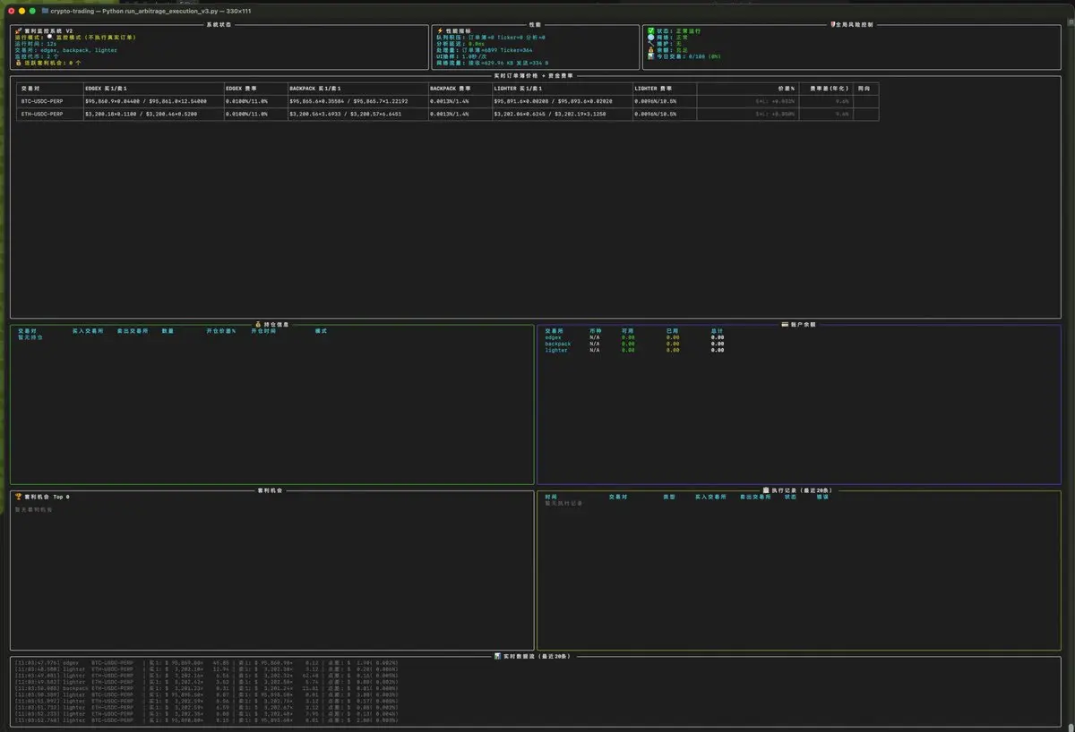The width and height of the screenshot is (1075, 732).
Task: Click the trophy icon beside 套利机会 Top 0
Action: (x=18, y=496)
